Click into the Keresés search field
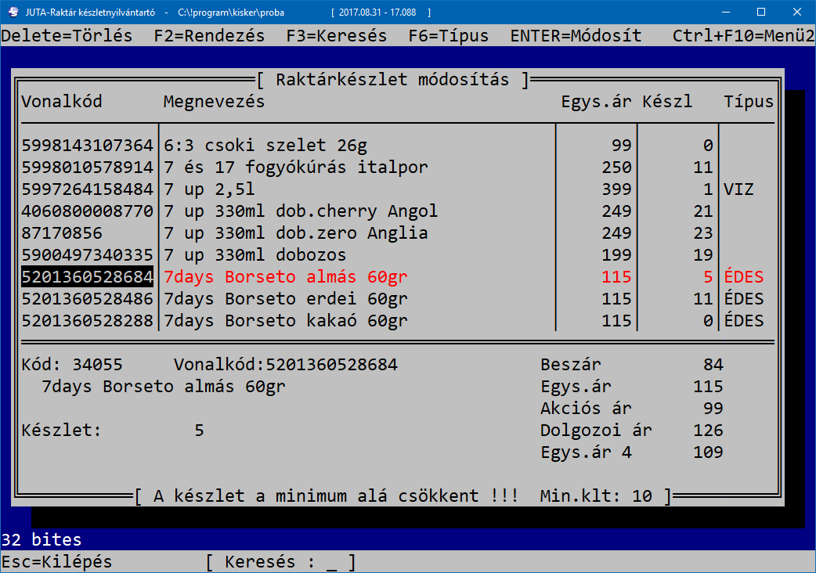Screen dimensions: 816x573 tap(332, 562)
